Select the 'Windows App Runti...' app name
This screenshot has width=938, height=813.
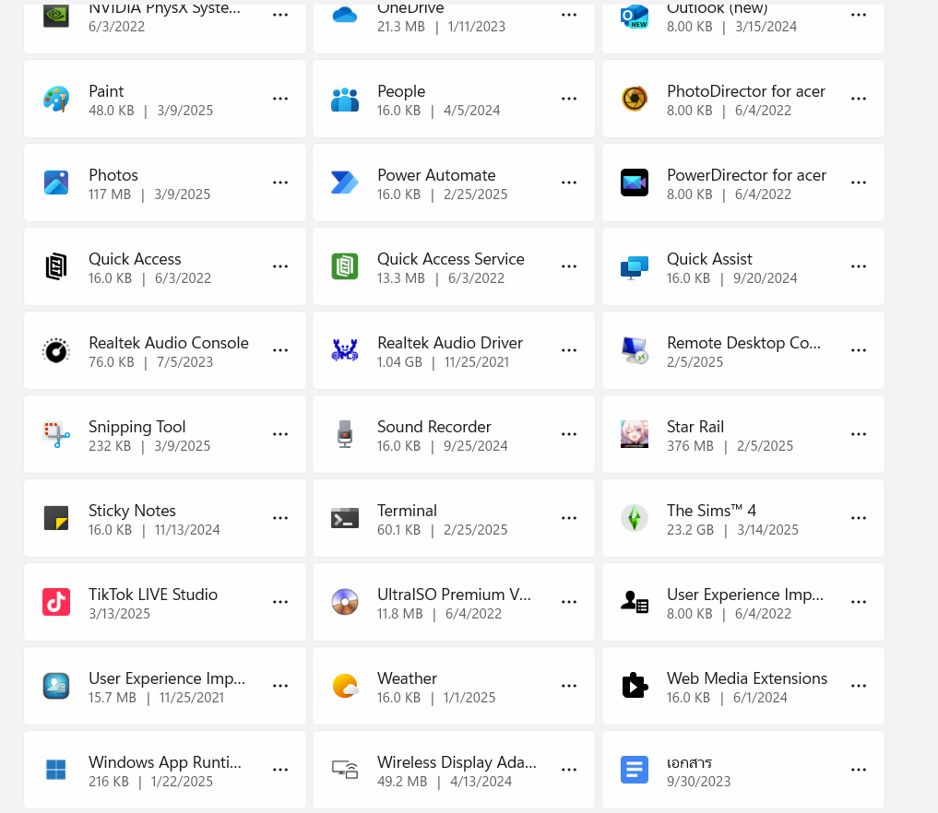(x=165, y=762)
